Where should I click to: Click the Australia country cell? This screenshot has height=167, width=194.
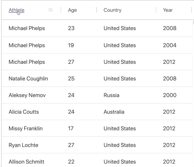pos(114,112)
